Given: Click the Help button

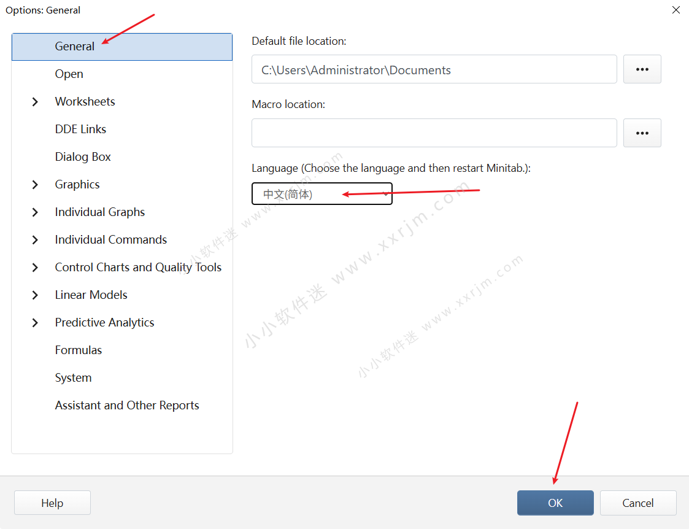Looking at the screenshot, I should coord(52,503).
